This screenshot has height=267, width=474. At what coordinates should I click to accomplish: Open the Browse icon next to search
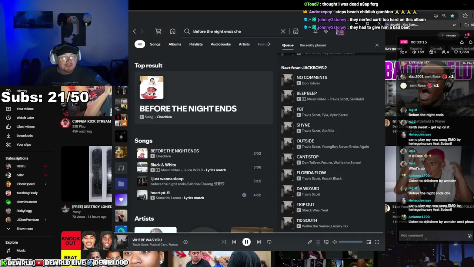[296, 32]
